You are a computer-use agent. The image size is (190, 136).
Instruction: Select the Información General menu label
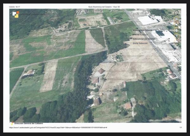click(142, 30)
